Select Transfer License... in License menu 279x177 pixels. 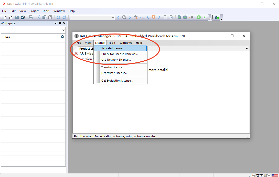[x=113, y=67]
